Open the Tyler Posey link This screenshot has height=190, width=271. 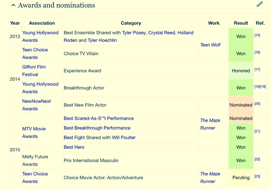coord(134,33)
